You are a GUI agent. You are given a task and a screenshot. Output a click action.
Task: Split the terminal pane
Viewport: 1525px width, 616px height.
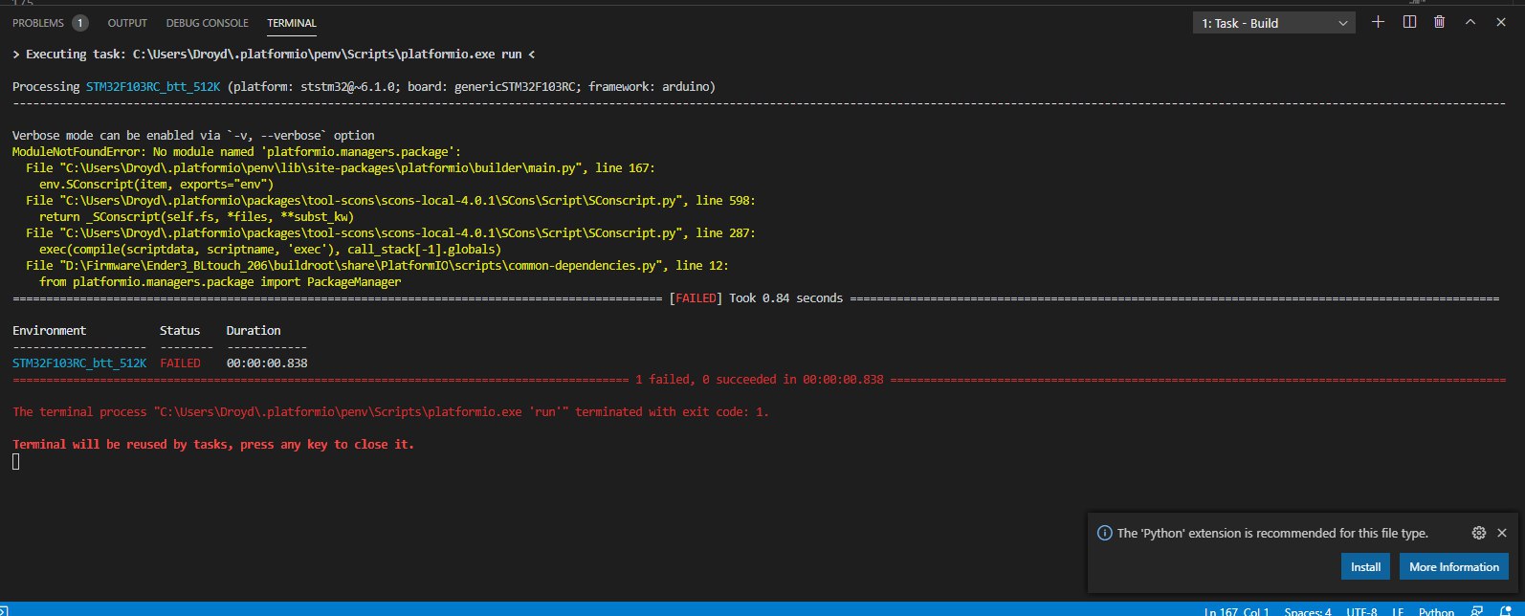click(x=1409, y=22)
